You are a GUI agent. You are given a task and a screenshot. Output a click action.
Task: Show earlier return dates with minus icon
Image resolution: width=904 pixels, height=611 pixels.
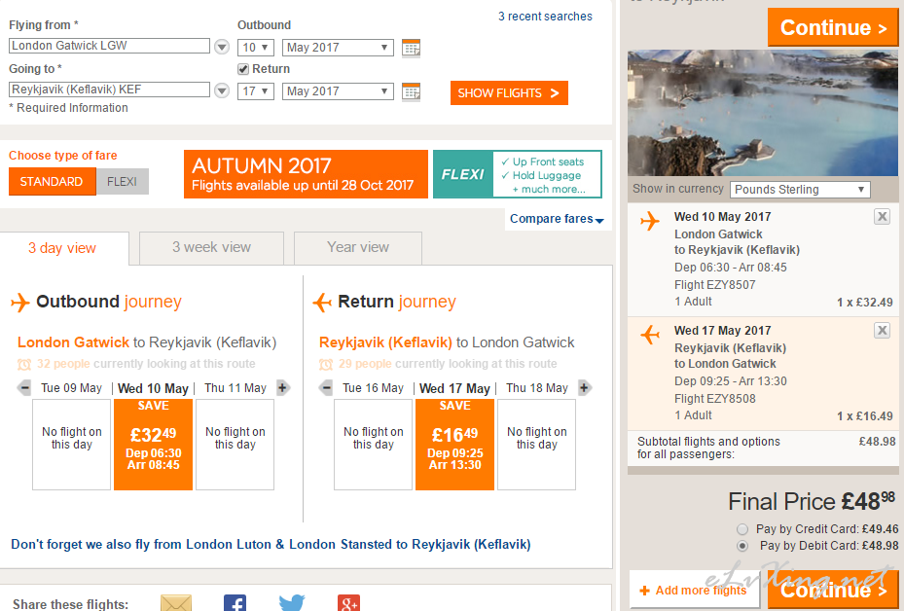(326, 388)
